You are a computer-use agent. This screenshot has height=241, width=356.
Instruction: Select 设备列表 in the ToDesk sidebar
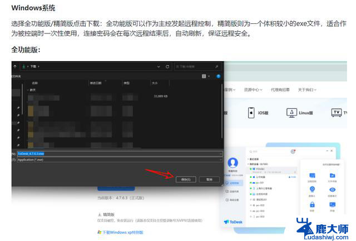pyautogui.click(x=232, y=192)
